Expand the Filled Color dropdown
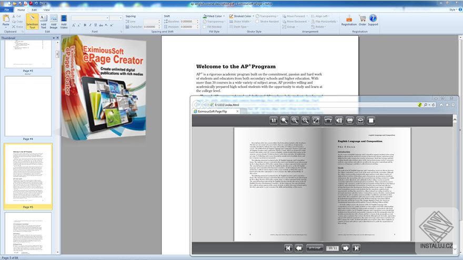Screen dimensions: 463x260 point(224,16)
